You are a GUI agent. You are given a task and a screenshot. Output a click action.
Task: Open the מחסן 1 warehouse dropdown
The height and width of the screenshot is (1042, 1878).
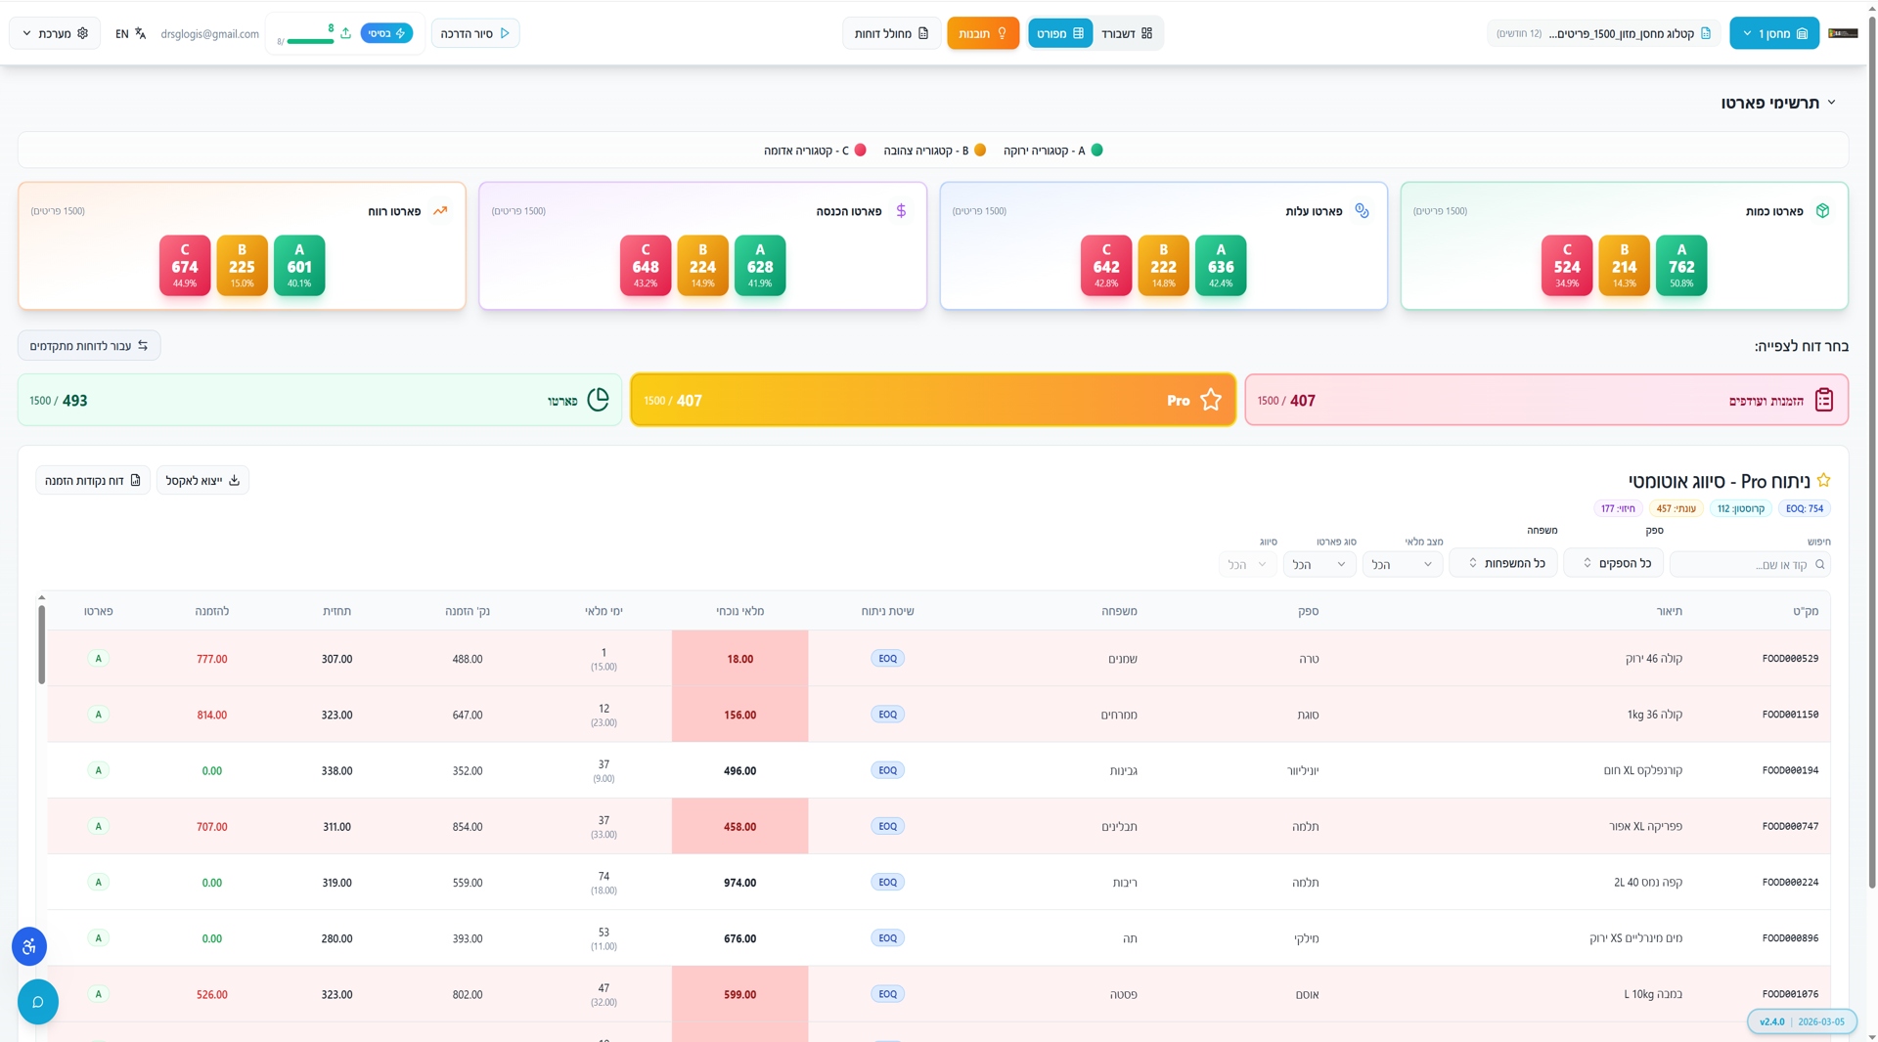click(1773, 33)
